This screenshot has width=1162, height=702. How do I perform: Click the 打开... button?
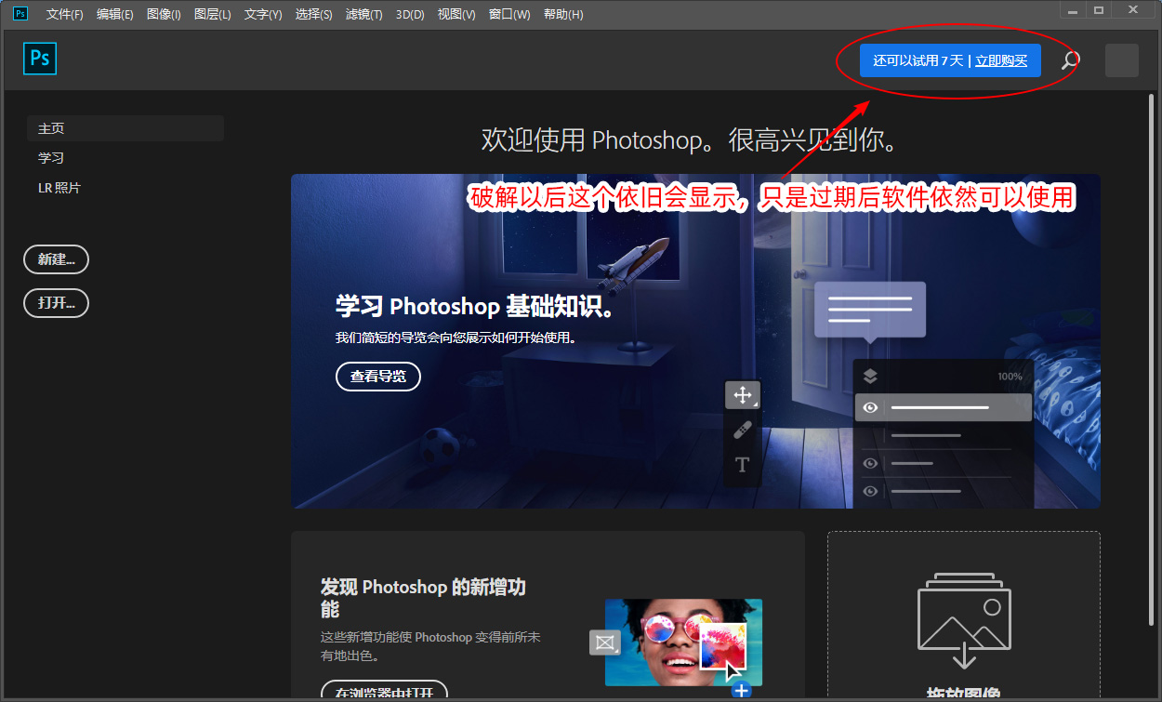tap(56, 303)
